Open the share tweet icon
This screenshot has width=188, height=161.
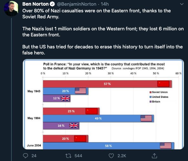click(x=154, y=156)
